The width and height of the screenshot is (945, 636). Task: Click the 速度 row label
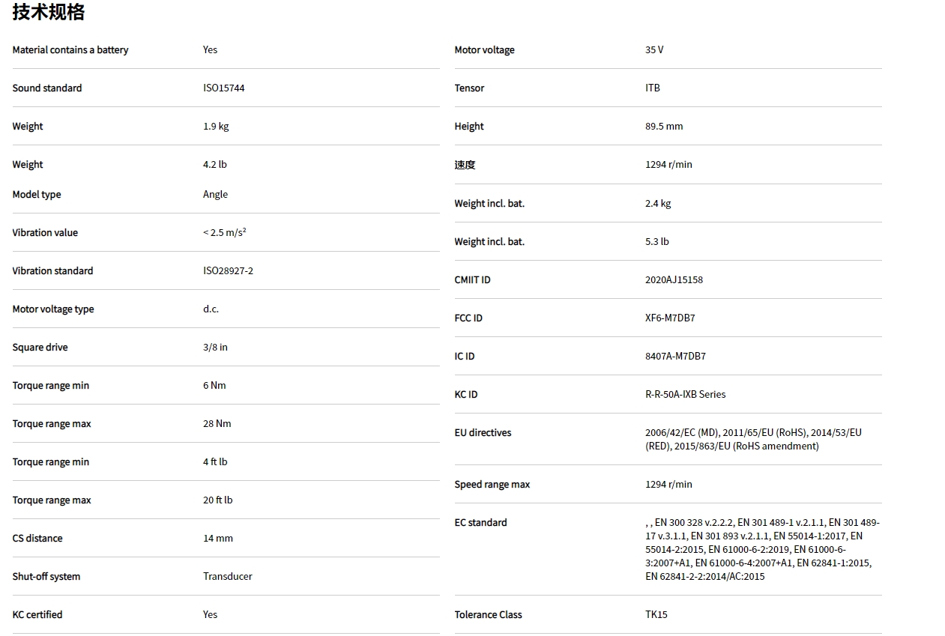click(x=465, y=165)
